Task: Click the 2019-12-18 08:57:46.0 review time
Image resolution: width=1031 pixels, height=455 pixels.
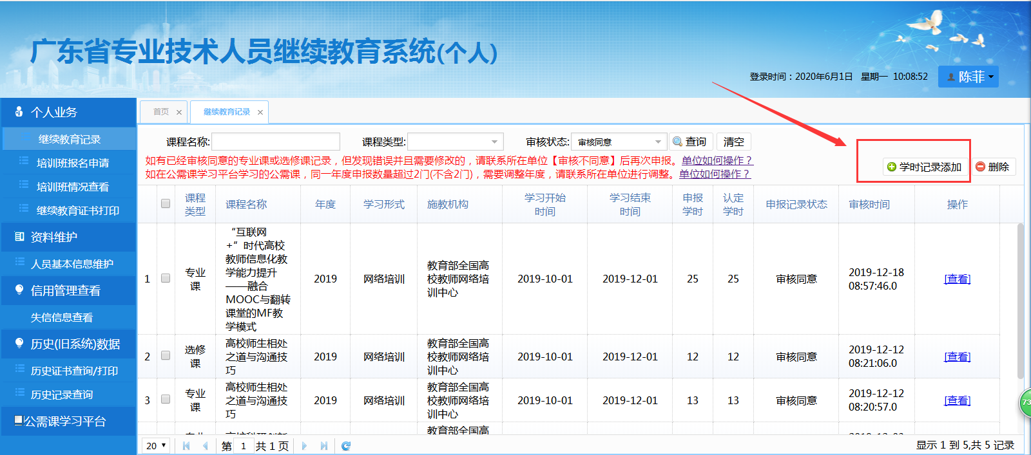Action: [876, 279]
